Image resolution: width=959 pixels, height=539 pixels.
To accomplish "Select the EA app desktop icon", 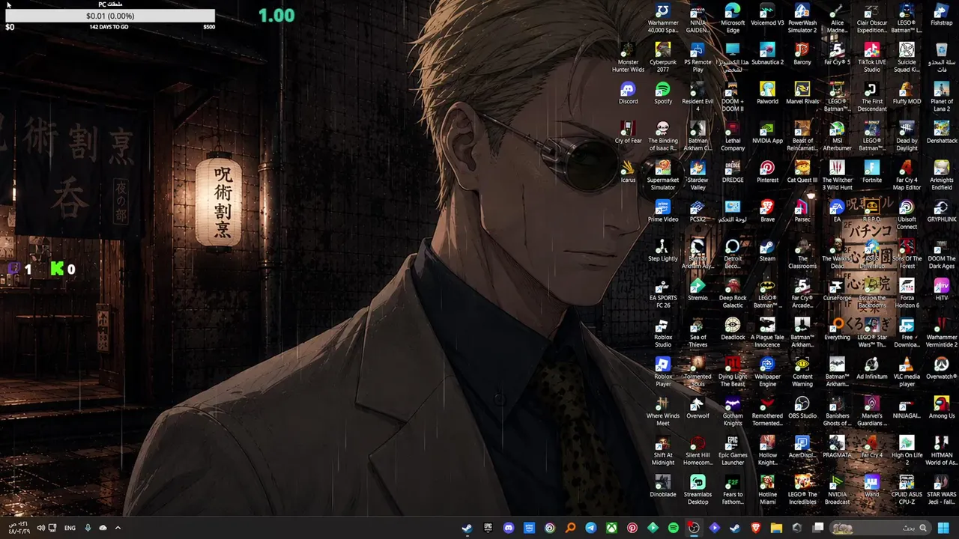I will pos(837,210).
